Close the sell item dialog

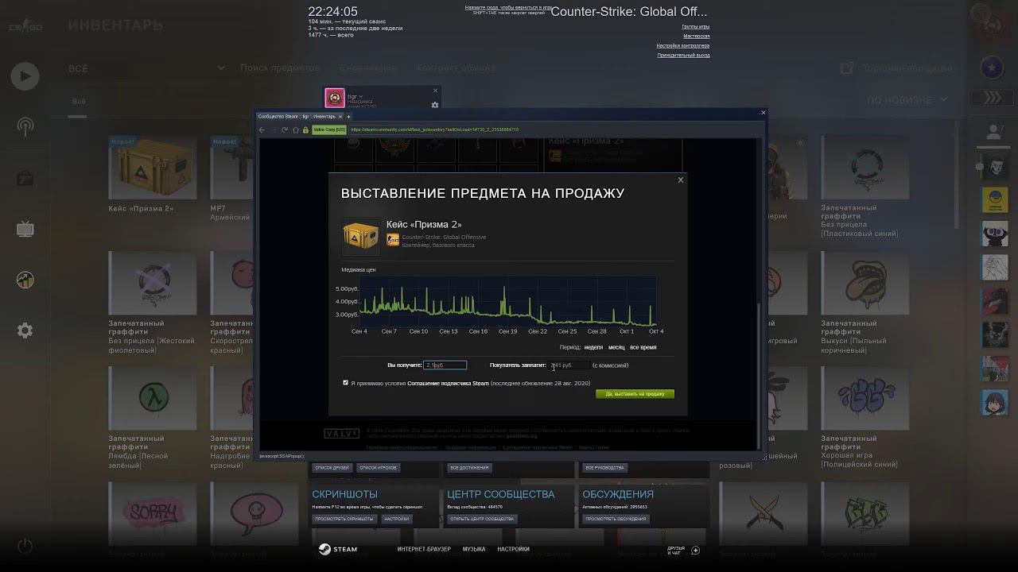click(x=680, y=180)
